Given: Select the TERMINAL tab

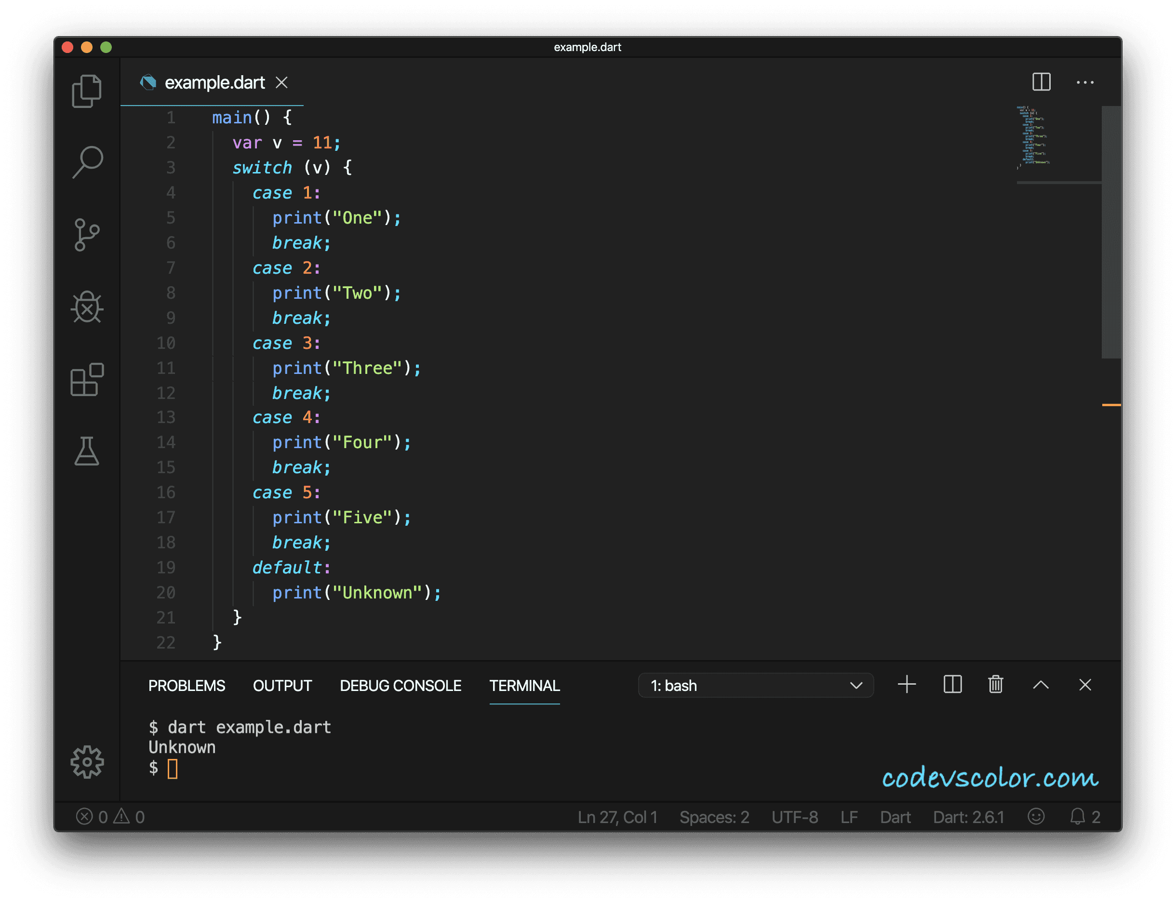Looking at the screenshot, I should pyautogui.click(x=524, y=685).
